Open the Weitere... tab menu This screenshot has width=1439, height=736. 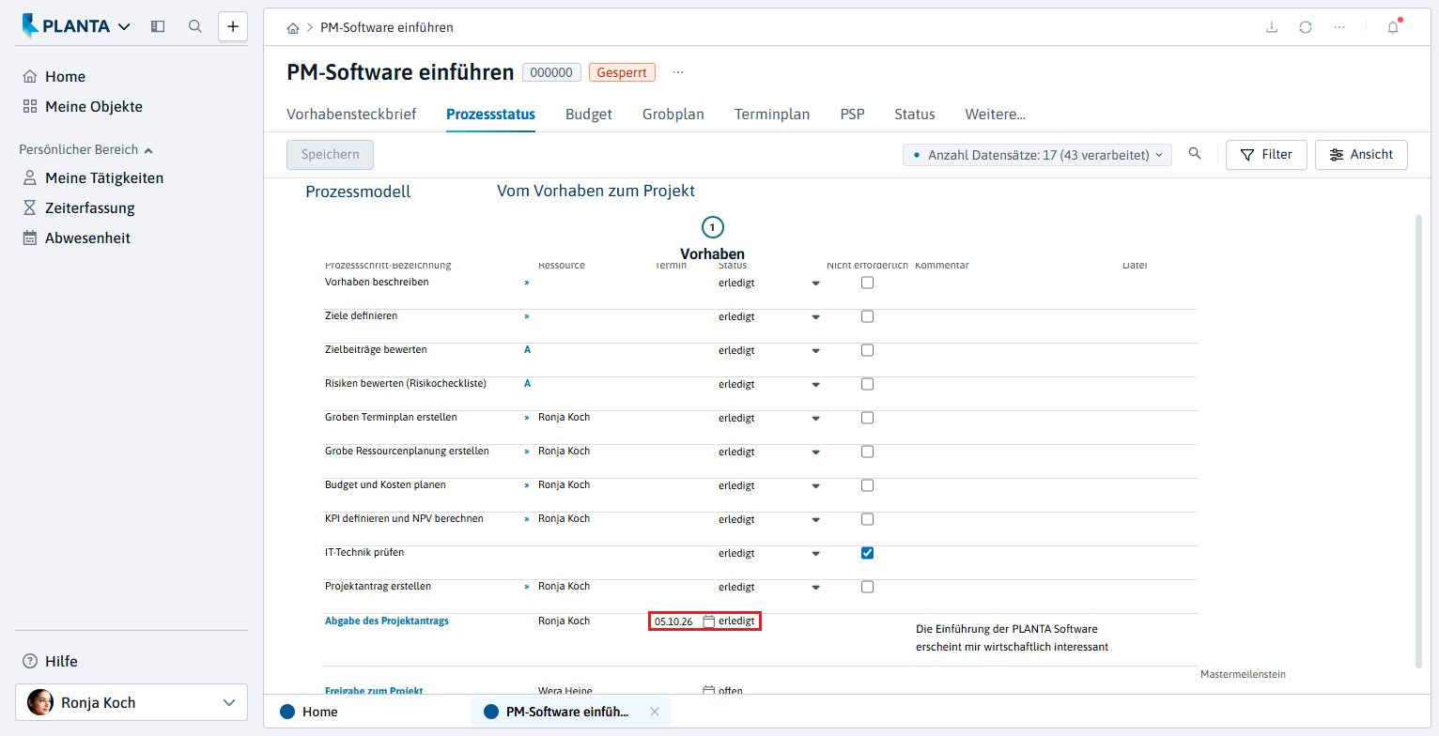click(996, 115)
